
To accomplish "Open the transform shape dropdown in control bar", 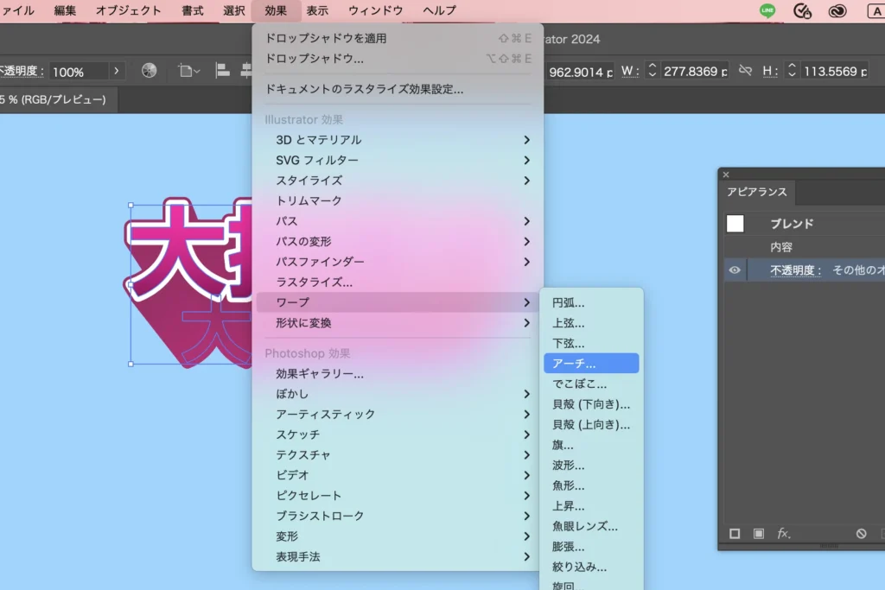I will [188, 71].
